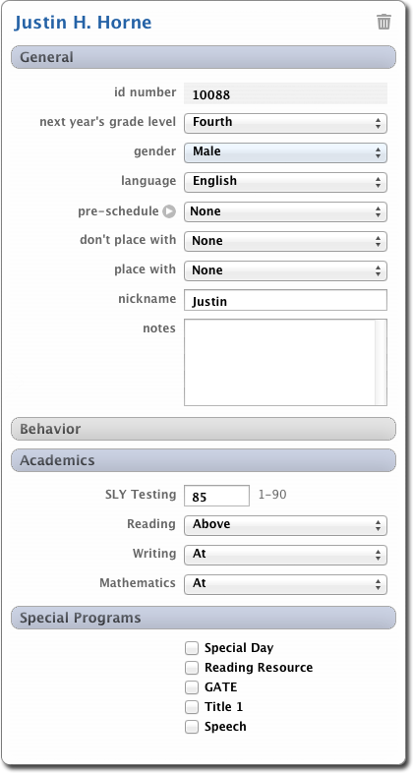Screen dimensions: 413x773
Task: Tick the Title 1 checkbox
Action: 192,707
